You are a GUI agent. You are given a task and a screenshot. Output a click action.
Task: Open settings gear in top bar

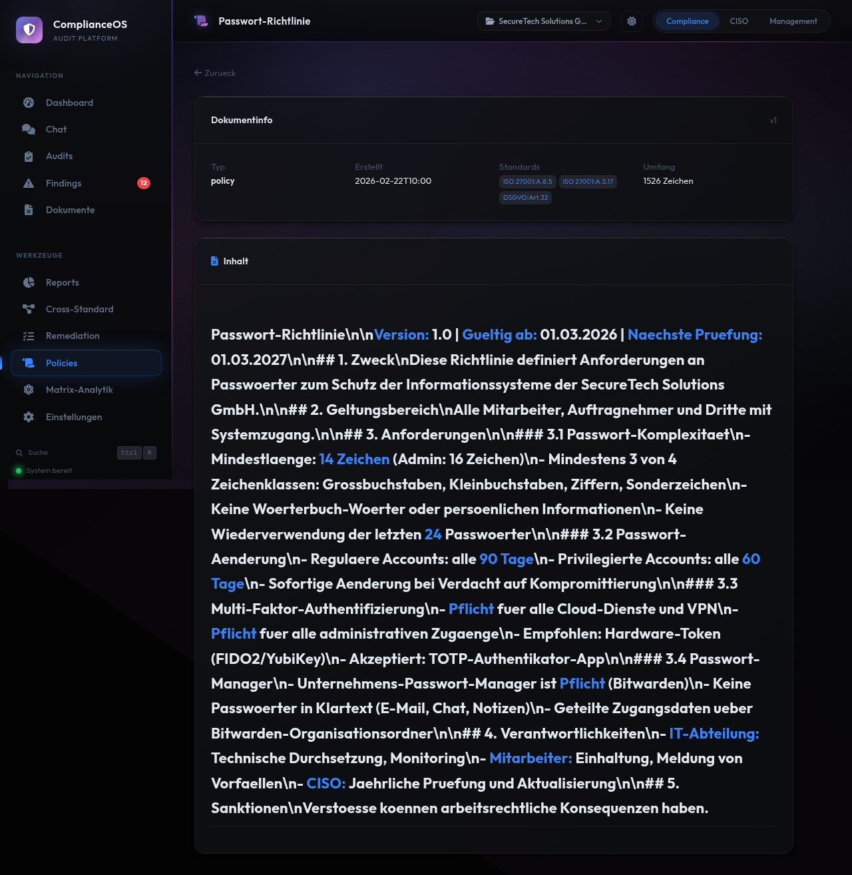click(632, 21)
